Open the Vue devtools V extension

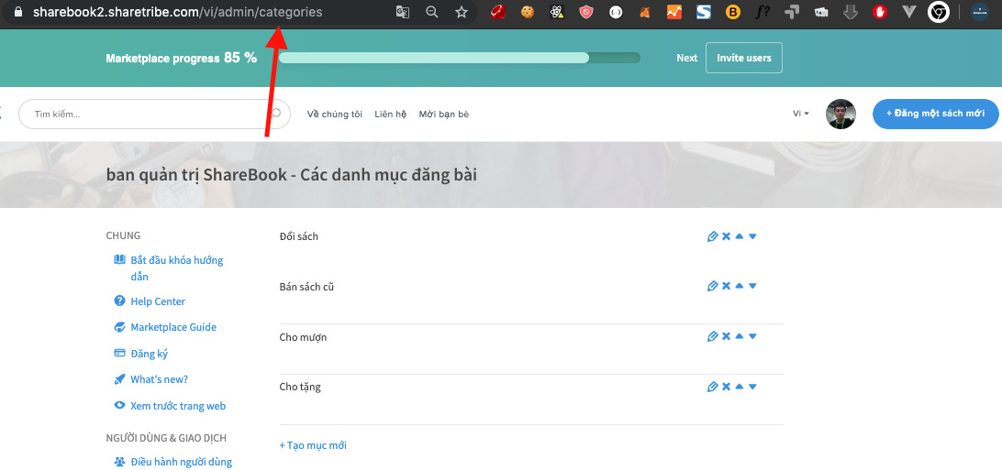(909, 12)
